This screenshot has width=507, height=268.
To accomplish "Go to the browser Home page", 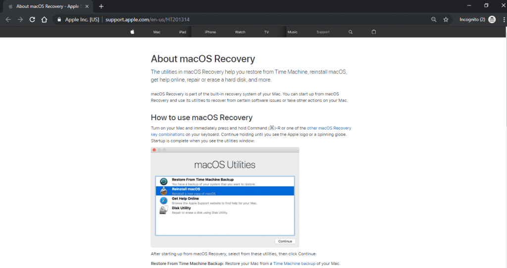I will coord(44,20).
